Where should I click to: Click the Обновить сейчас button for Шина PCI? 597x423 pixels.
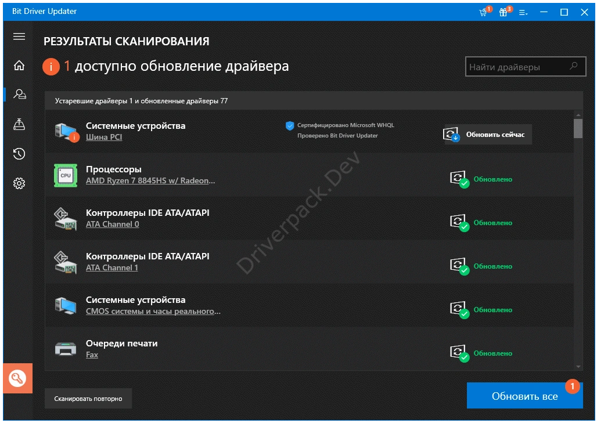point(488,134)
